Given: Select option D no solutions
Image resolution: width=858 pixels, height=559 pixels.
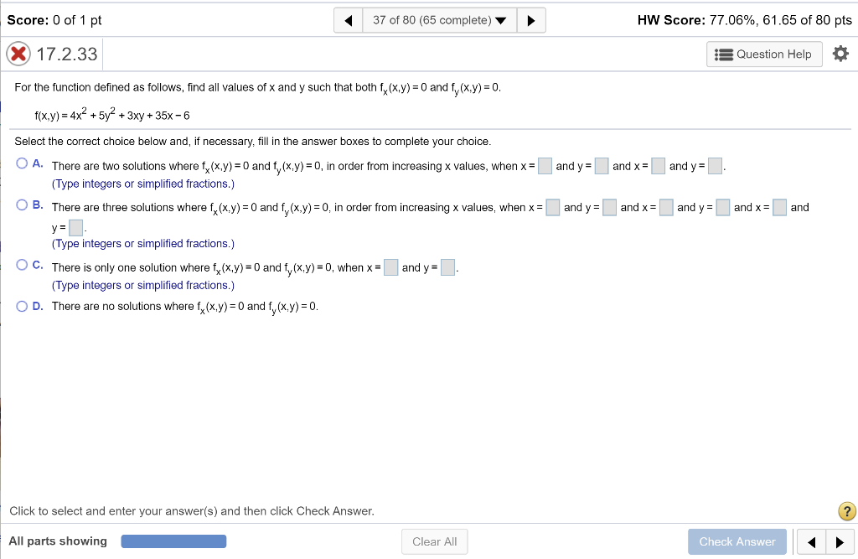Looking at the screenshot, I should coord(22,306).
